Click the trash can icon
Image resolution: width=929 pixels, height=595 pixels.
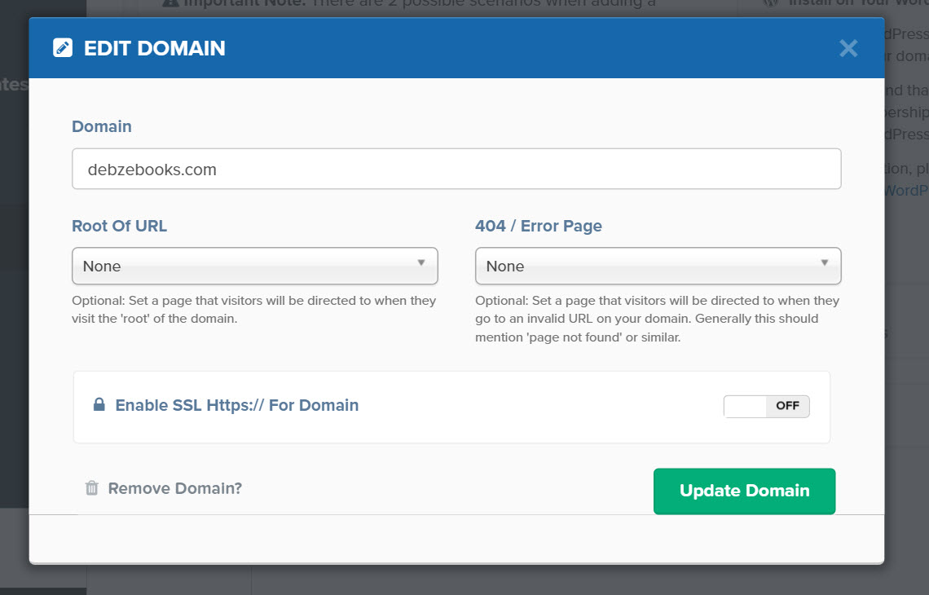pyautogui.click(x=92, y=488)
